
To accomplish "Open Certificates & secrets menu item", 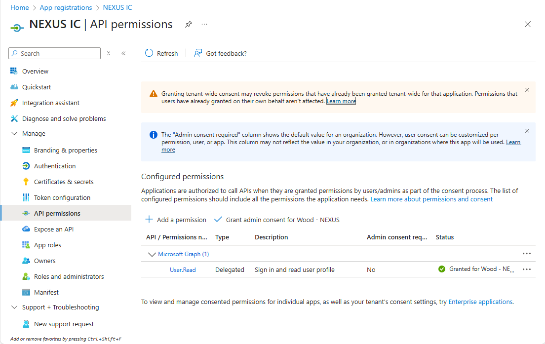I will click(x=64, y=182).
